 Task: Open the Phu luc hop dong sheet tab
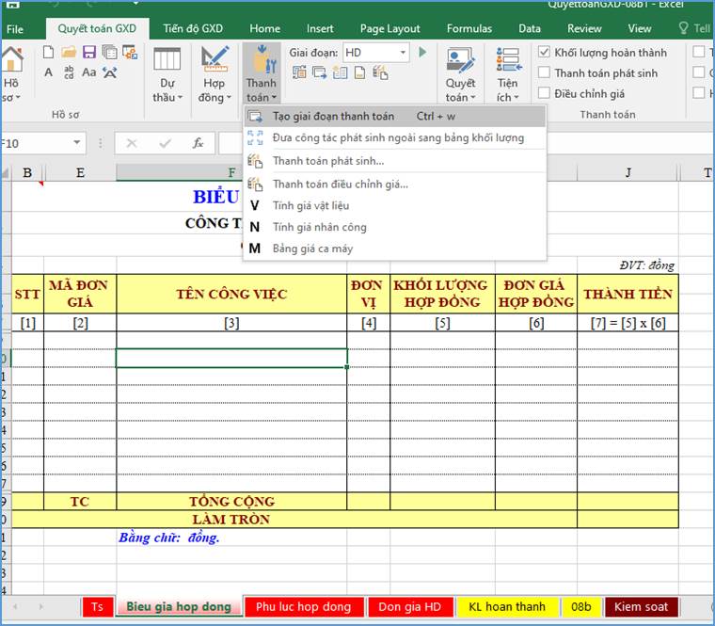coord(303,607)
